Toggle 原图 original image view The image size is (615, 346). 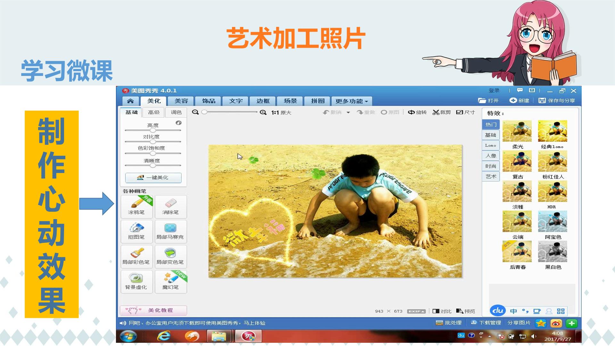(390, 112)
